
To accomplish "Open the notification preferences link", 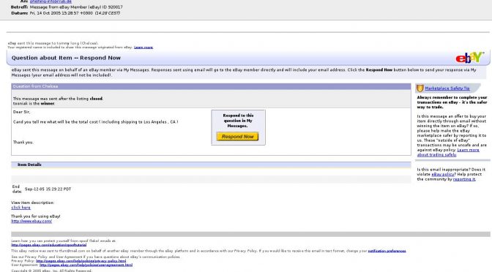I will (387, 251).
